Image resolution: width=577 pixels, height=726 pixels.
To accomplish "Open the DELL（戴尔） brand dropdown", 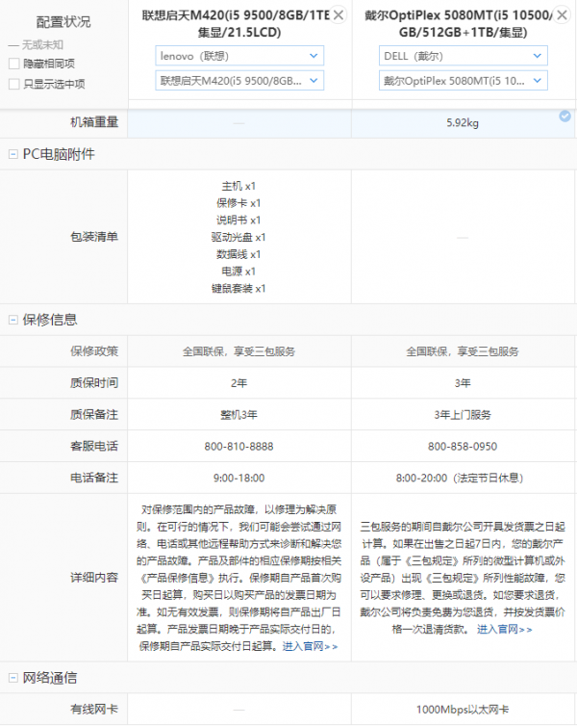I will click(464, 56).
